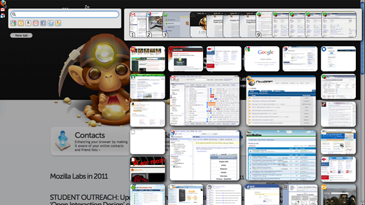The height and width of the screenshot is (205, 365).
Task: Open the Contacts experiment link
Action: pos(90,136)
